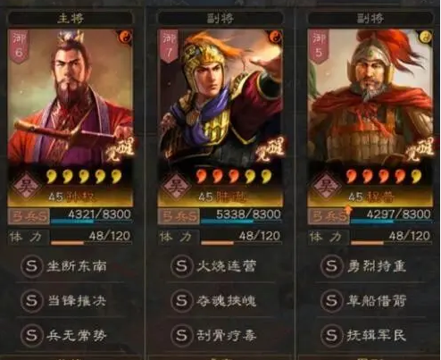Open the 火烧连营 skill
The image size is (441, 360).
tap(226, 266)
